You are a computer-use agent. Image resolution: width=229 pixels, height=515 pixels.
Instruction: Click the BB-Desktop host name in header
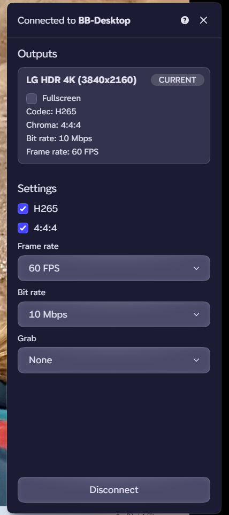coord(104,21)
